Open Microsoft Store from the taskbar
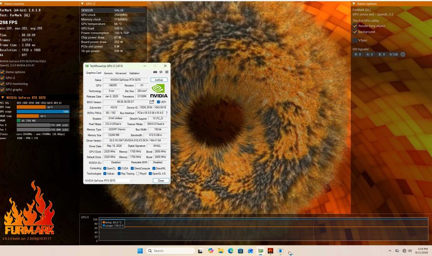The height and width of the screenshot is (256, 432). point(241,251)
